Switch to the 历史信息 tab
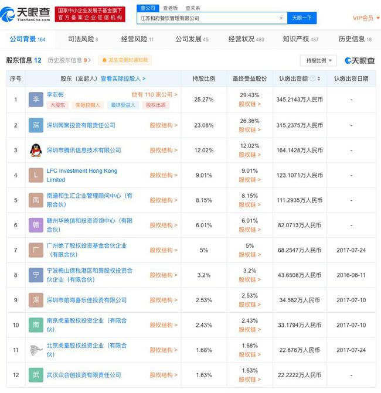The width and height of the screenshot is (381, 393). tap(355, 39)
